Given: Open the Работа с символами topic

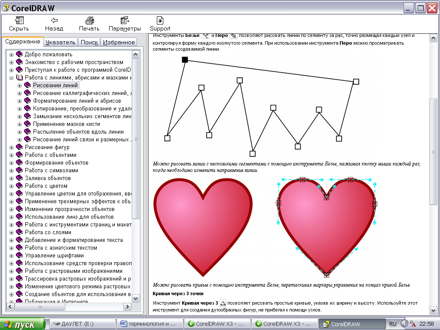Looking at the screenshot, I should click(52, 170).
